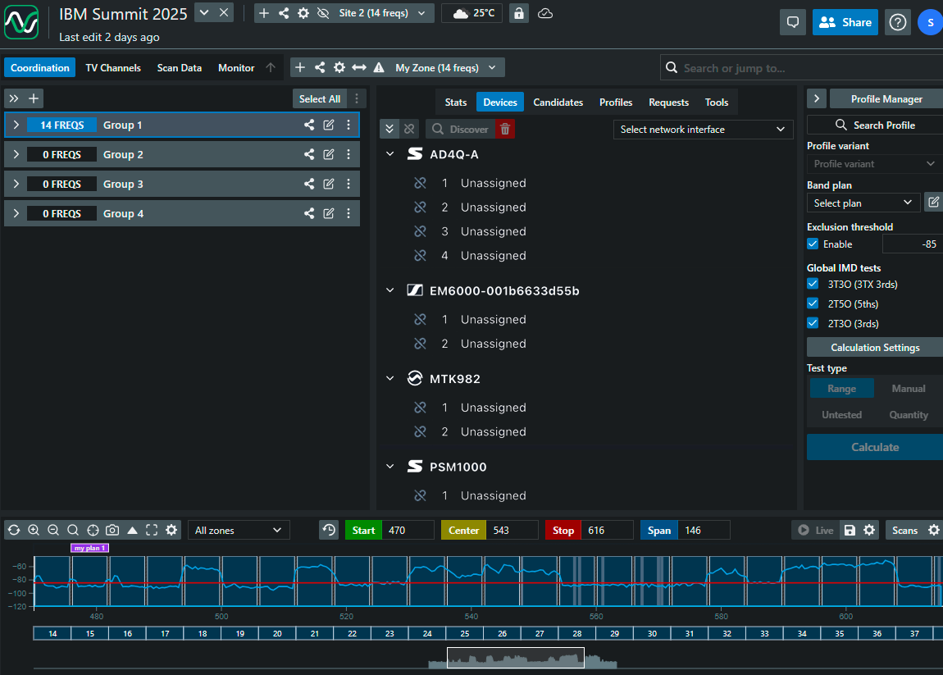Open the Site 2 (14 freqs) dropdown

click(382, 13)
